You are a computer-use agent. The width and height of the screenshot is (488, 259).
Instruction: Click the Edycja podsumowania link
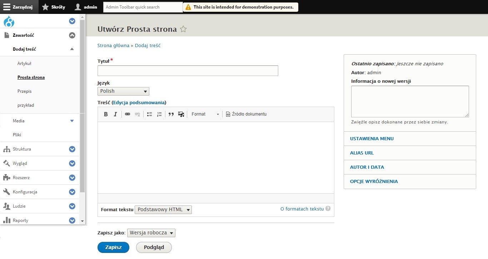[139, 102]
